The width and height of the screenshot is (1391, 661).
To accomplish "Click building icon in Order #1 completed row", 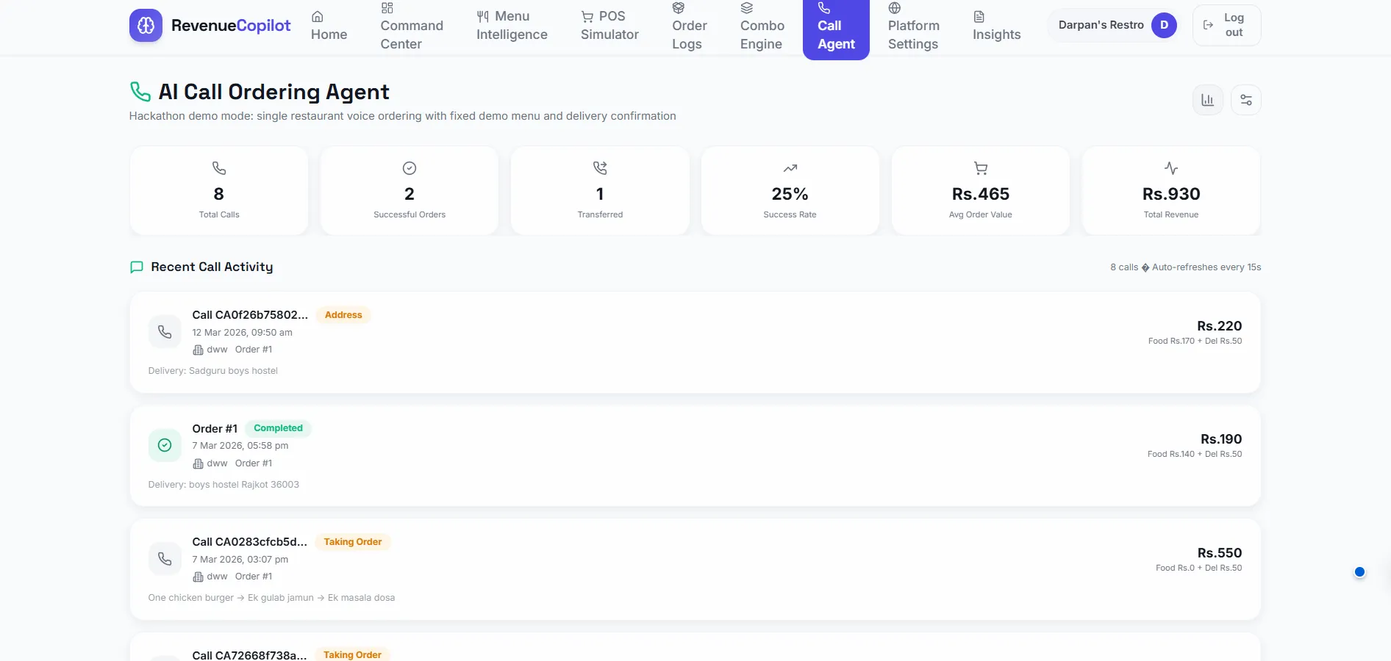I will coord(198,464).
